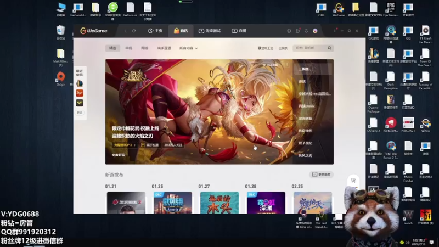Open the OBS desktop shortcut
439x247 pixels.
(x=321, y=9)
